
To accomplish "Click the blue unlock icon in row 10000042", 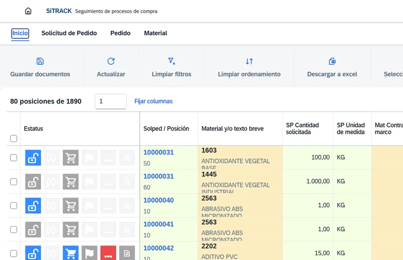I will [33, 253].
